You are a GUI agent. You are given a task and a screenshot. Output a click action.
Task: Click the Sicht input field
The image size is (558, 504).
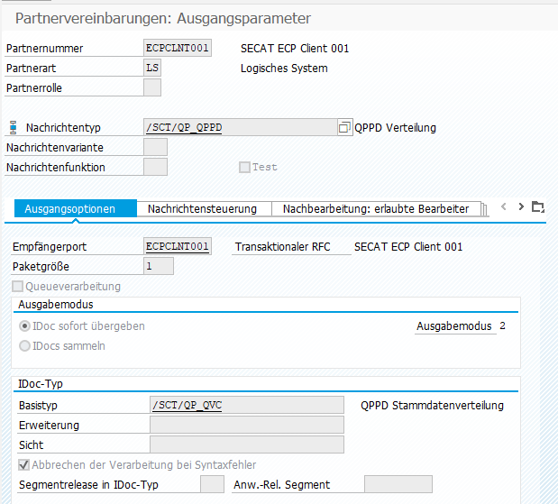tap(246, 444)
